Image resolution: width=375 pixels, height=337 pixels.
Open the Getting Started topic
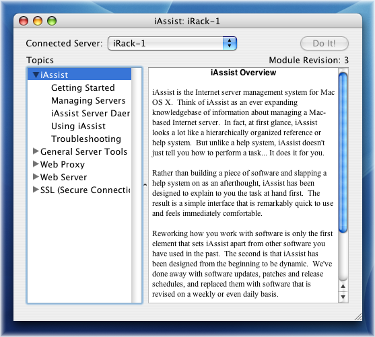pyautogui.click(x=83, y=87)
